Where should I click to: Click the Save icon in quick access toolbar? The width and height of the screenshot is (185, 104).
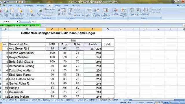point(5,2)
